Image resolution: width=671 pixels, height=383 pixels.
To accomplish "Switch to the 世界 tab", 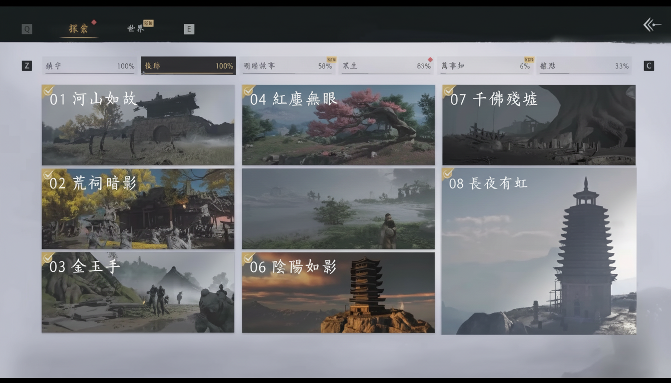I will click(135, 28).
